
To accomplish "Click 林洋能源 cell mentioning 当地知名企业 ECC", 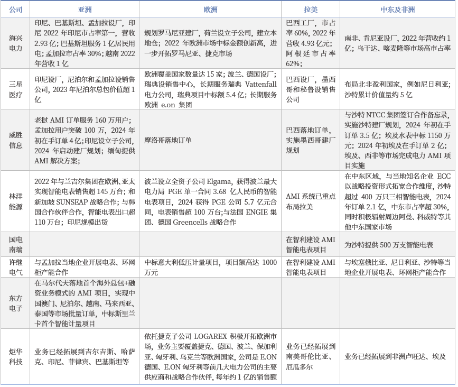I will [398, 201].
